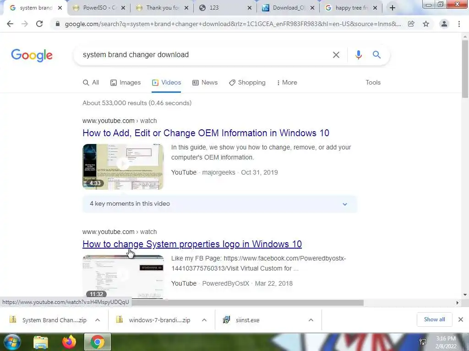
Task: Switch to the PowerISO tab
Action: click(99, 8)
